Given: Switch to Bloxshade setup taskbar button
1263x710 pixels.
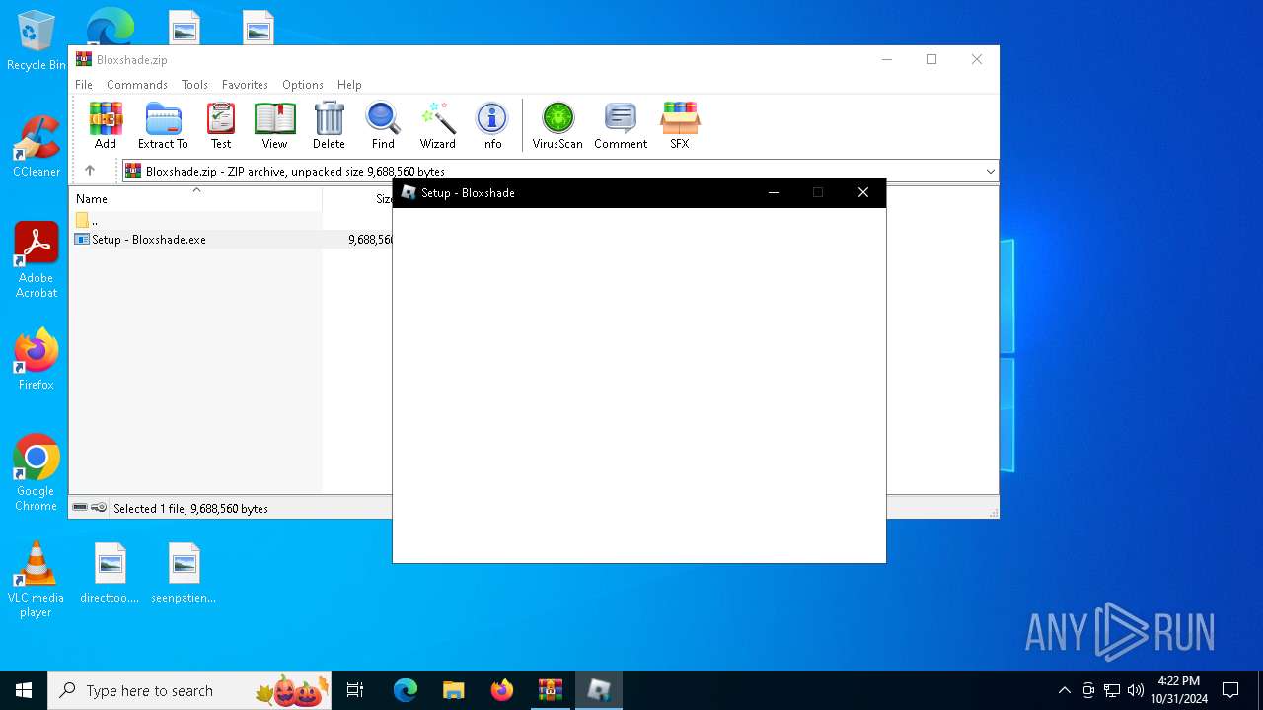Looking at the screenshot, I should coord(599,690).
